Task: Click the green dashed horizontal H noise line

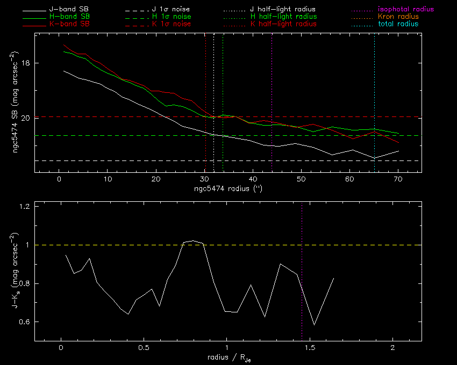Action: 108,136
